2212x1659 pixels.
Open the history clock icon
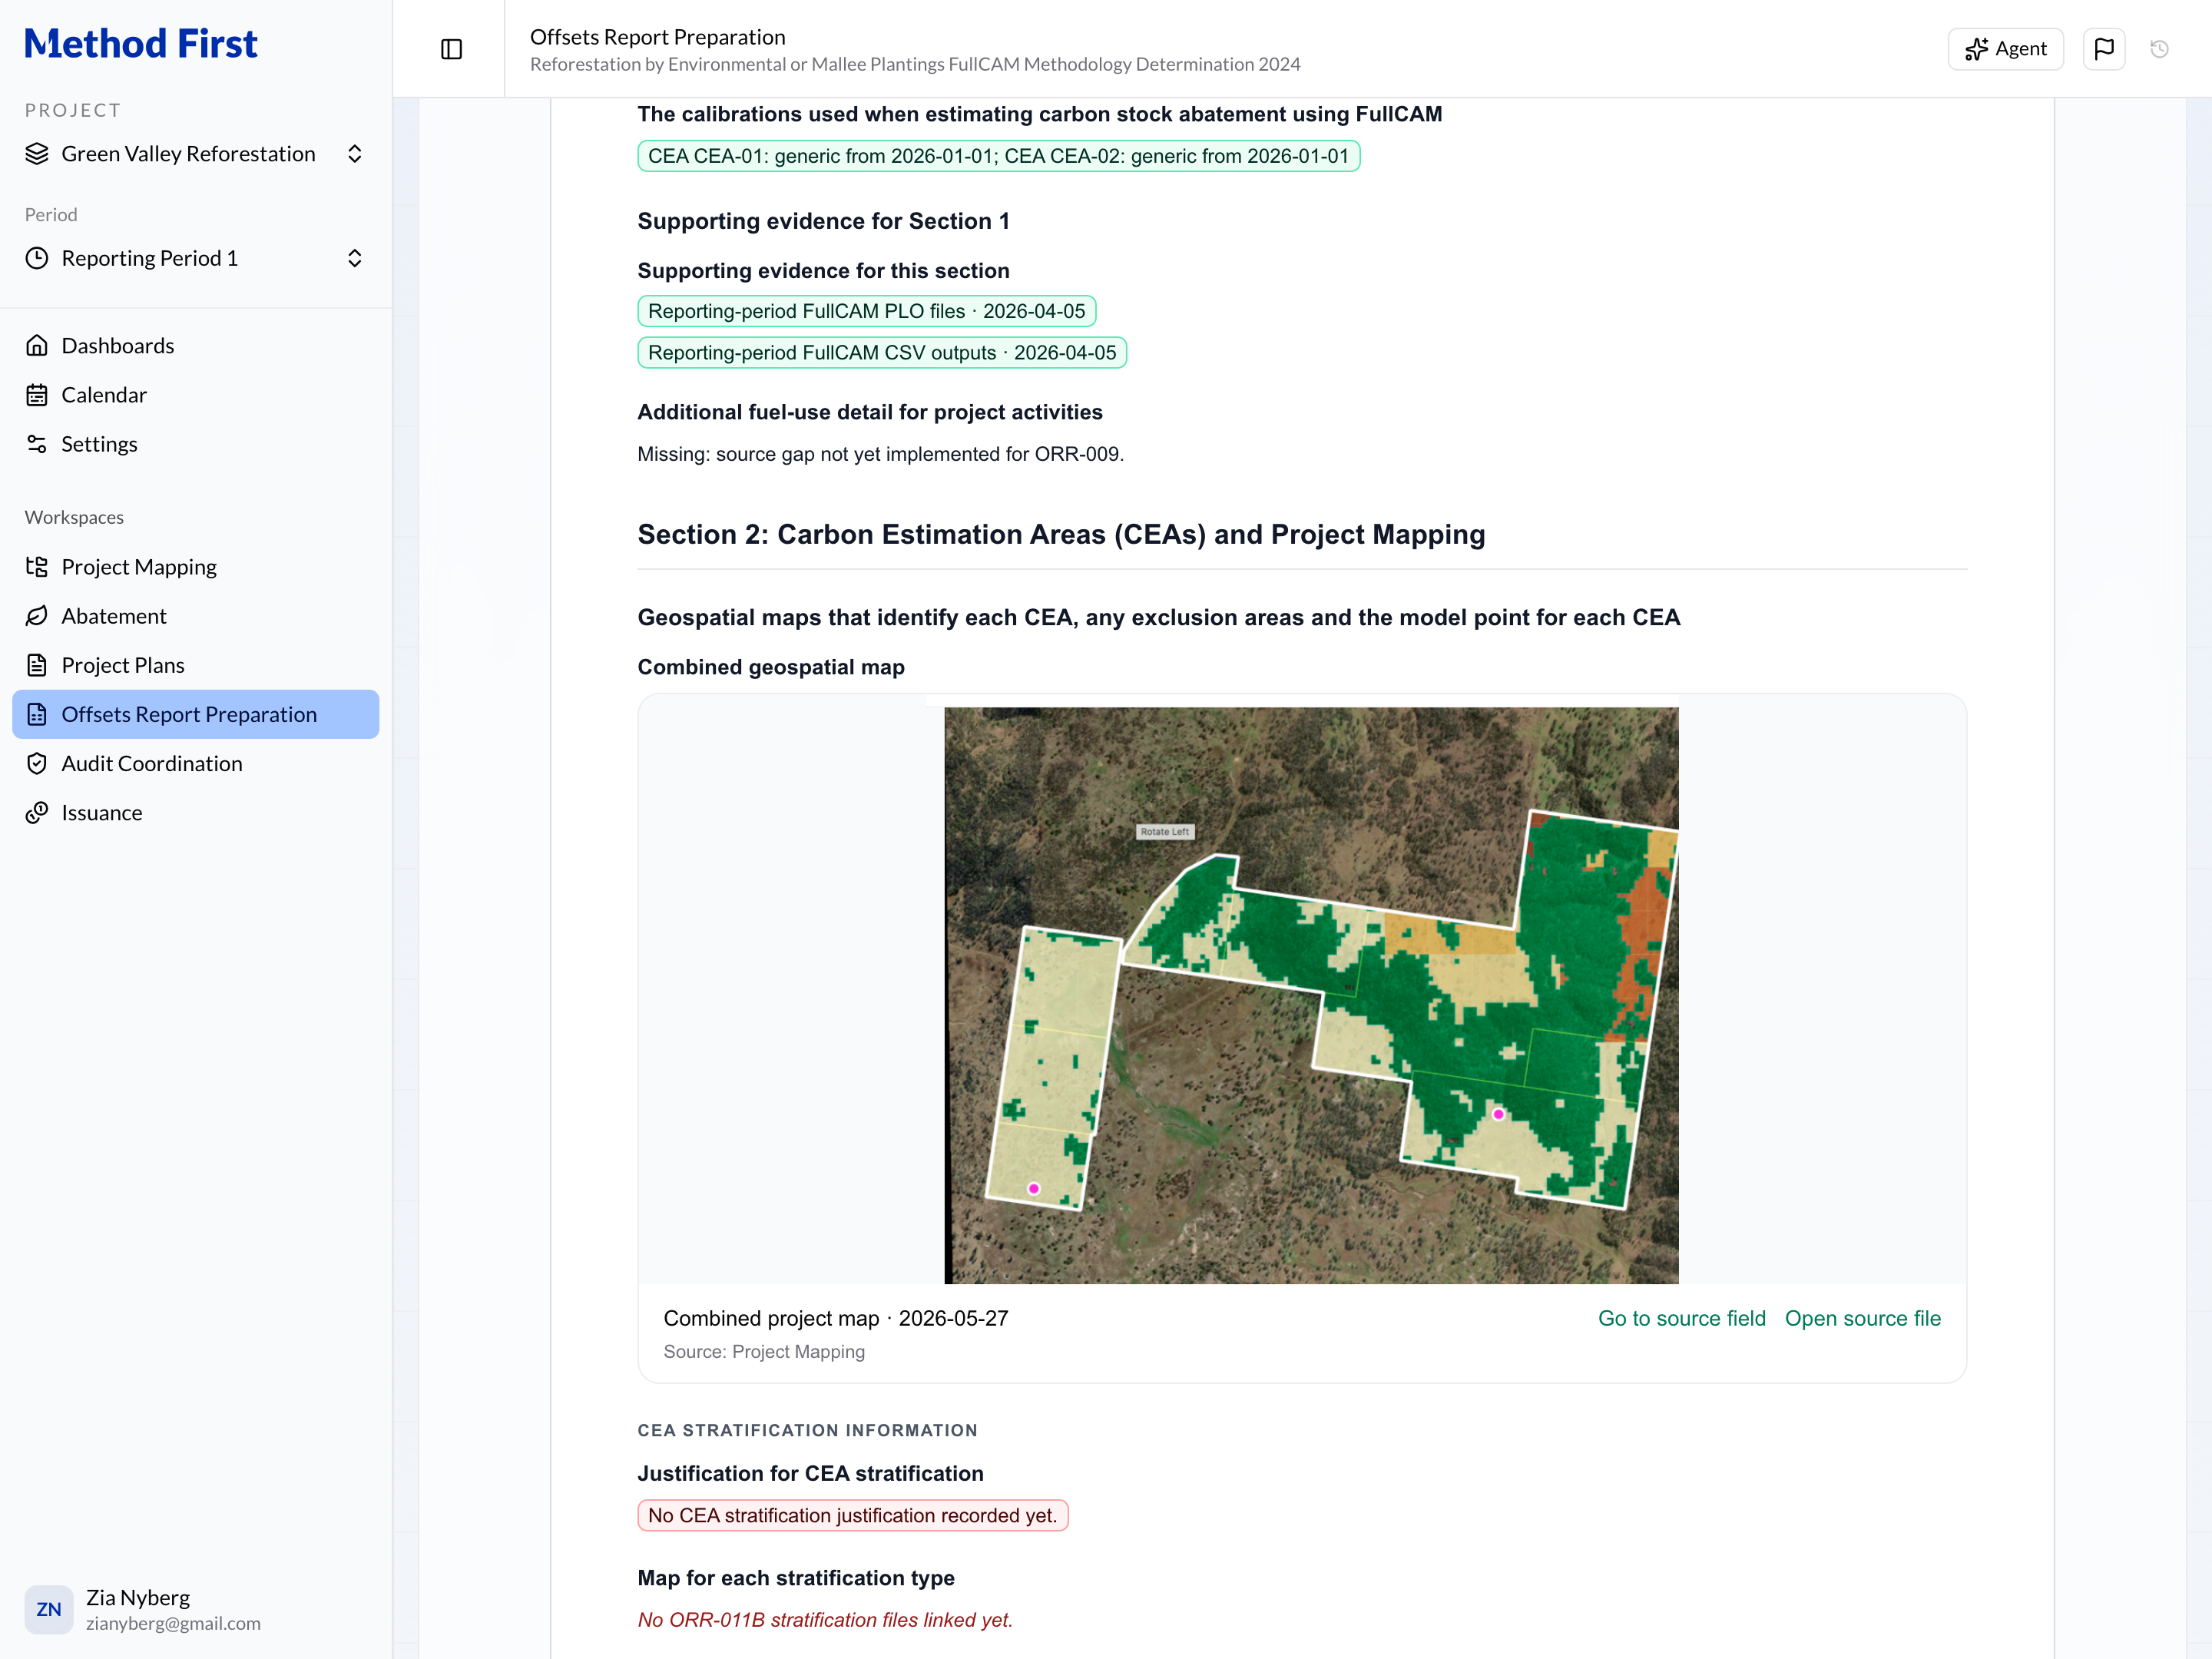pyautogui.click(x=2159, y=49)
